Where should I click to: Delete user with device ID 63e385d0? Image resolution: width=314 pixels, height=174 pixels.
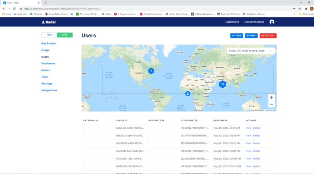coord(256,143)
